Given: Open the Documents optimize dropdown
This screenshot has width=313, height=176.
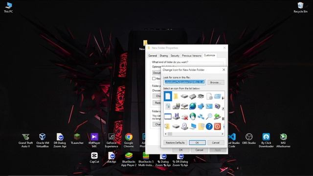Looking at the screenshot, I should (x=156, y=73).
